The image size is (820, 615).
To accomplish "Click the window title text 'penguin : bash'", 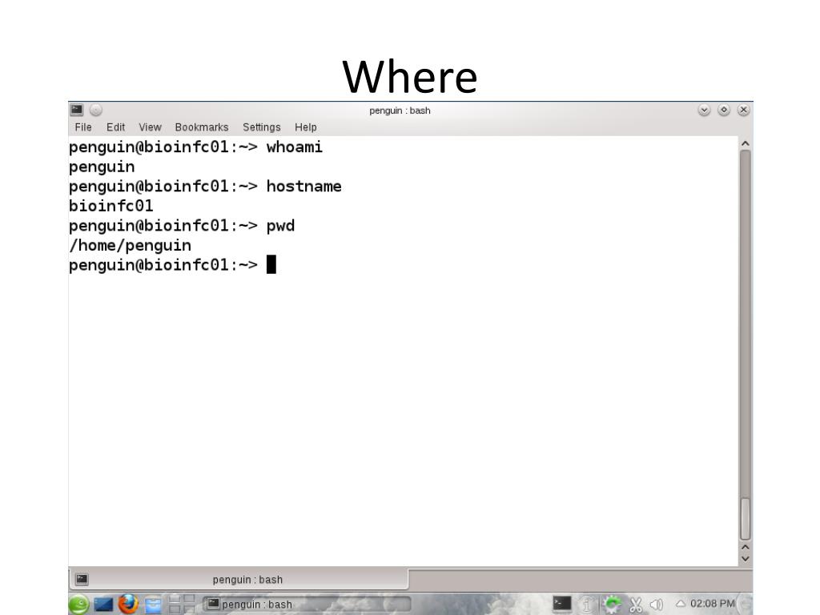I will [x=400, y=111].
